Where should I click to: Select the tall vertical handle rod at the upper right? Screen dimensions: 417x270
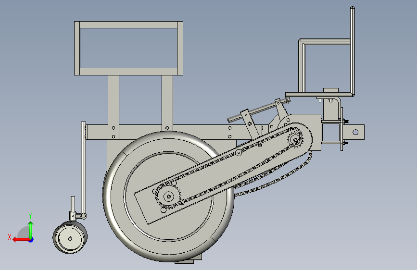pyautogui.click(x=353, y=50)
